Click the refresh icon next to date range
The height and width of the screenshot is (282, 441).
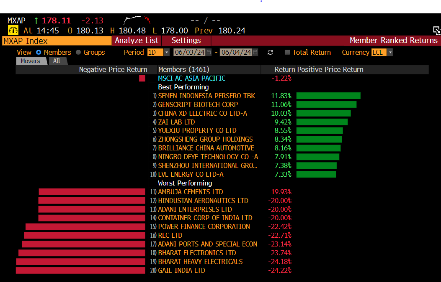pyautogui.click(x=270, y=53)
